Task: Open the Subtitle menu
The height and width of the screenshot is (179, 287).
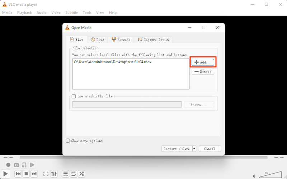Action: coord(71,13)
